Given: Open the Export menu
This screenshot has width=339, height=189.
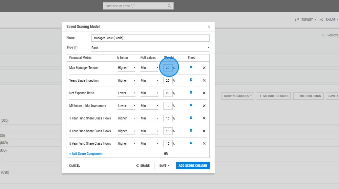Looking at the screenshot, I should tap(309, 20).
